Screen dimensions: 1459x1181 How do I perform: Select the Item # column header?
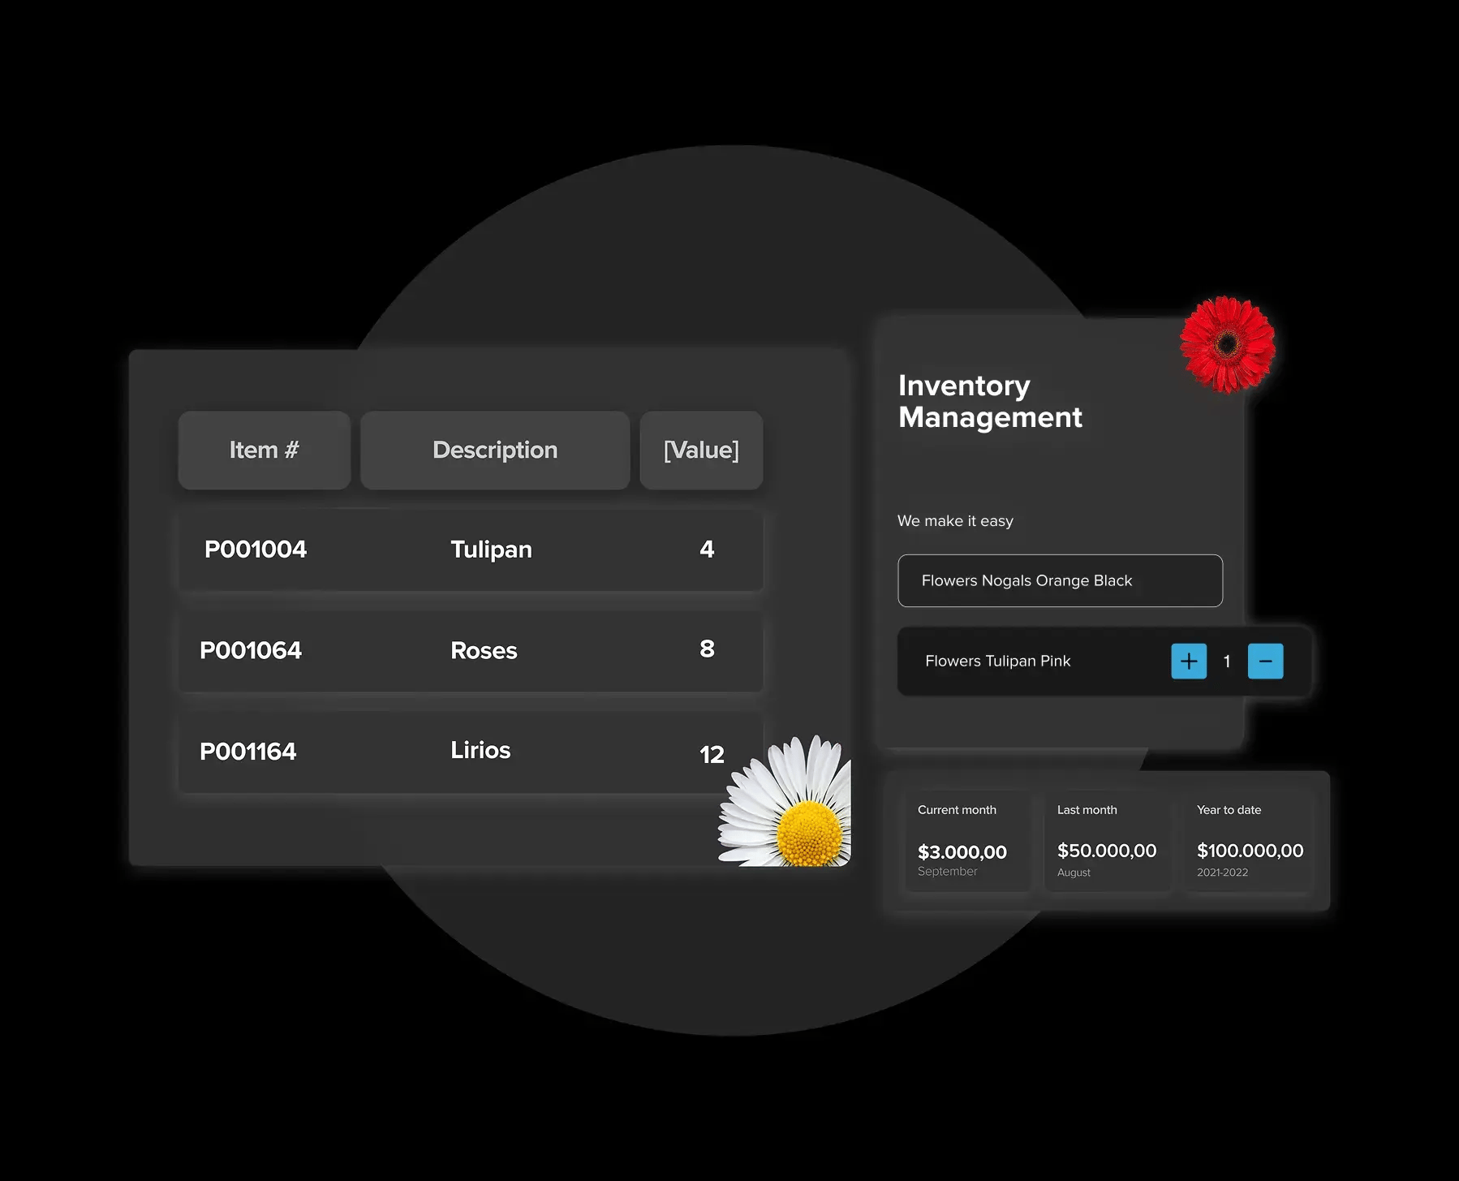click(x=265, y=450)
